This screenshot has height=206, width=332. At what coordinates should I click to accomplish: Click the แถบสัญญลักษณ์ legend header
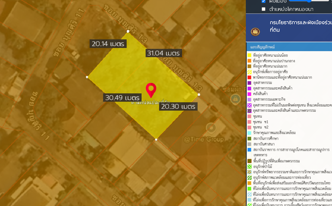coord(289,47)
